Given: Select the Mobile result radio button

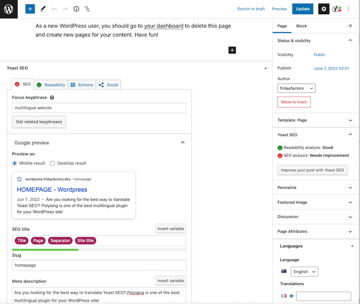Looking at the screenshot, I should pyautogui.click(x=14, y=163).
